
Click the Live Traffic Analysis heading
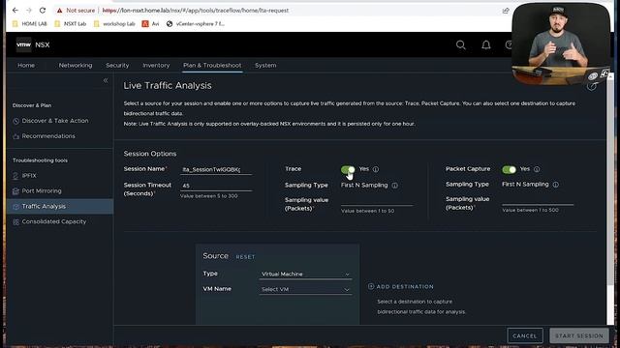(x=168, y=86)
